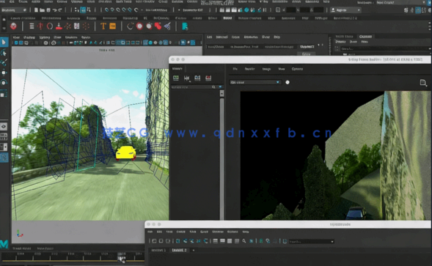Viewport: 432px width, 266px height.
Task: Click Attribute Editor tab scroll arrows
Action: click(x=321, y=45)
